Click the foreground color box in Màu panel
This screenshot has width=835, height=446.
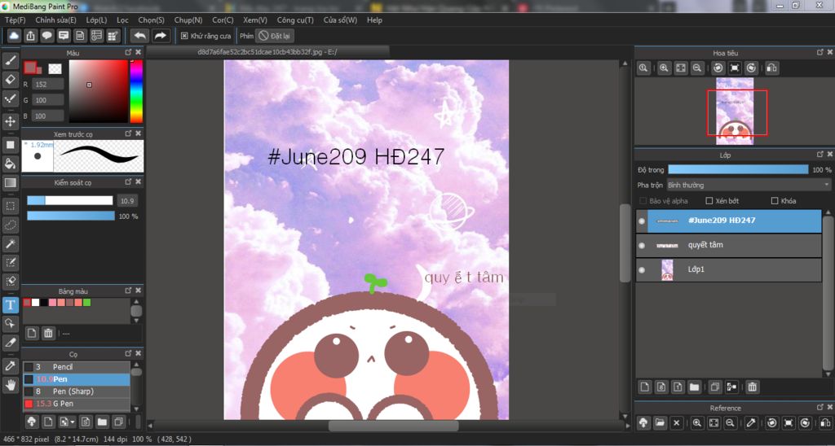coord(30,67)
